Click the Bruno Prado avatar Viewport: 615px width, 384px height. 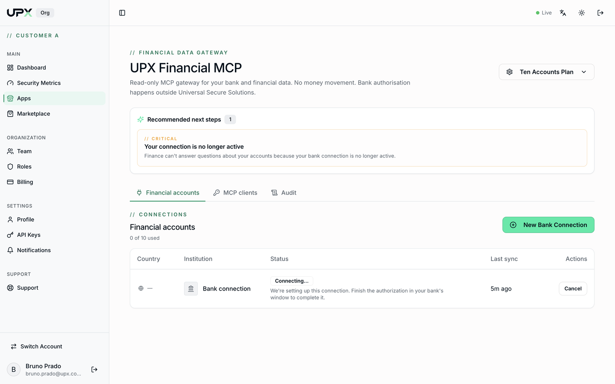[x=14, y=369]
